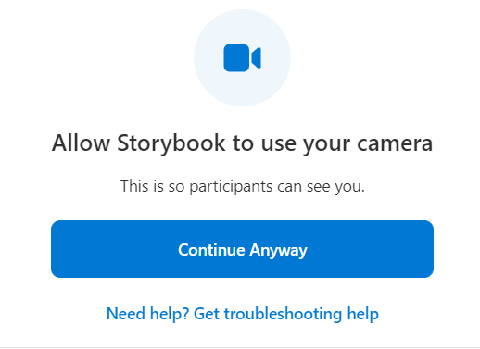Click the Need help? link text
Screen dimensions: 480x349
pos(147,314)
